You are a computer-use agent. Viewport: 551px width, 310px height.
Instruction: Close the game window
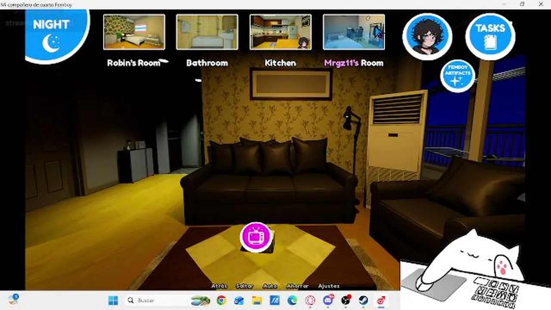pyautogui.click(x=541, y=4)
